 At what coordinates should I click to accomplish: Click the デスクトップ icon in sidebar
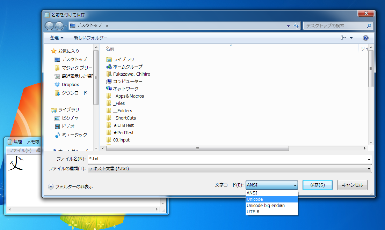57,60
